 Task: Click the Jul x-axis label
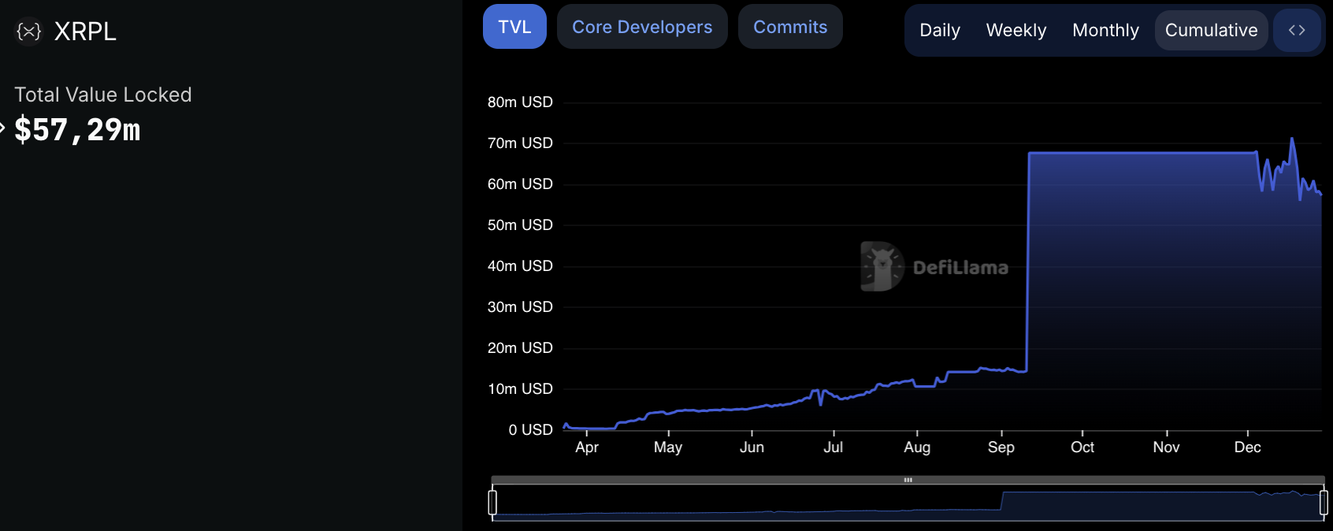(x=834, y=447)
